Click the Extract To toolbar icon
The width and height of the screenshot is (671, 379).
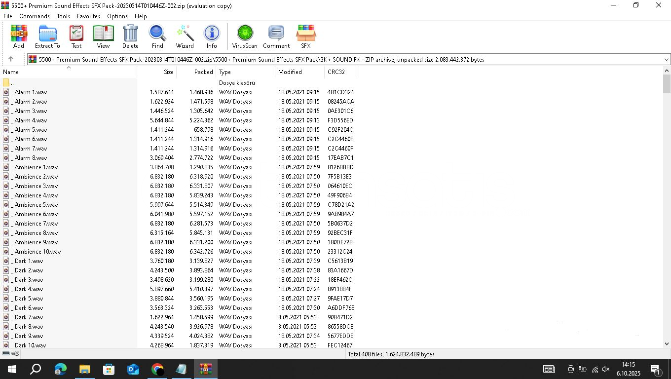(47, 37)
